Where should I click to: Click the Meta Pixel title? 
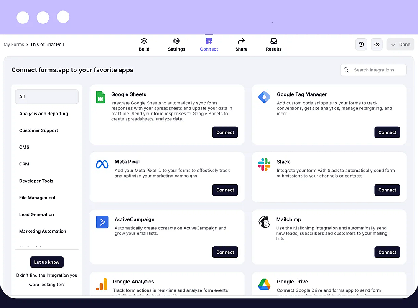[x=127, y=162]
